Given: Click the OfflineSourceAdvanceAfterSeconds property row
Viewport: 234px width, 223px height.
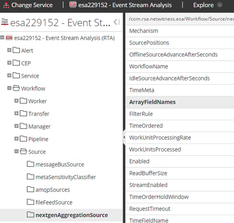Looking at the screenshot, I should [x=180, y=55].
